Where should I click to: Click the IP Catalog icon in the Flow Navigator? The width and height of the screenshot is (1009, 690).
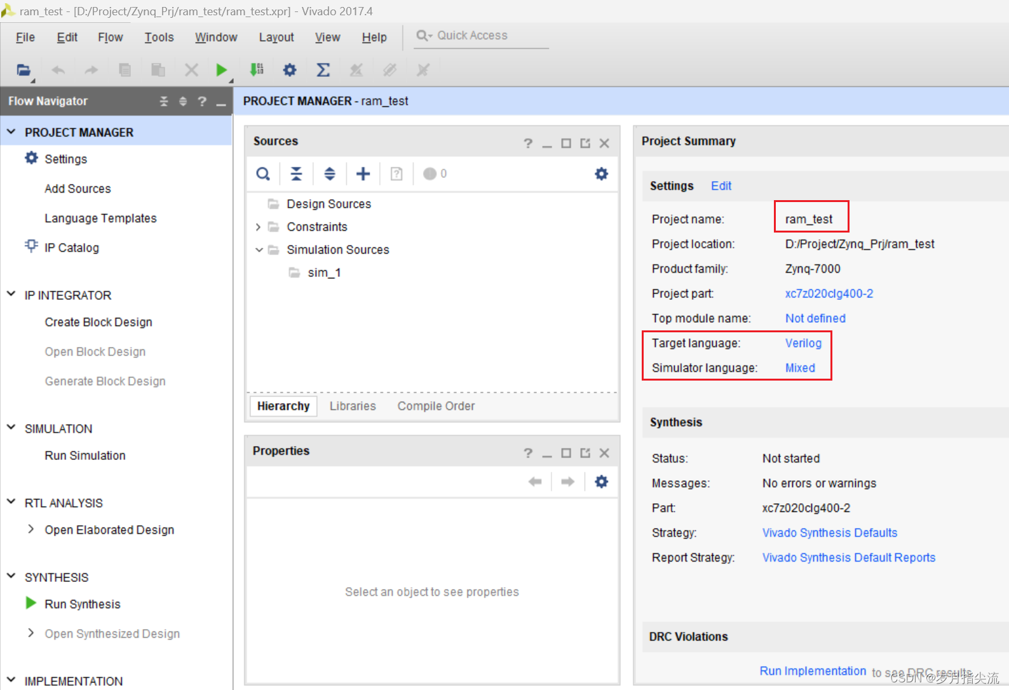coord(31,247)
